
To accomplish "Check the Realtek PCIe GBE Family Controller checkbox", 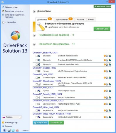I will tap(36, 78).
